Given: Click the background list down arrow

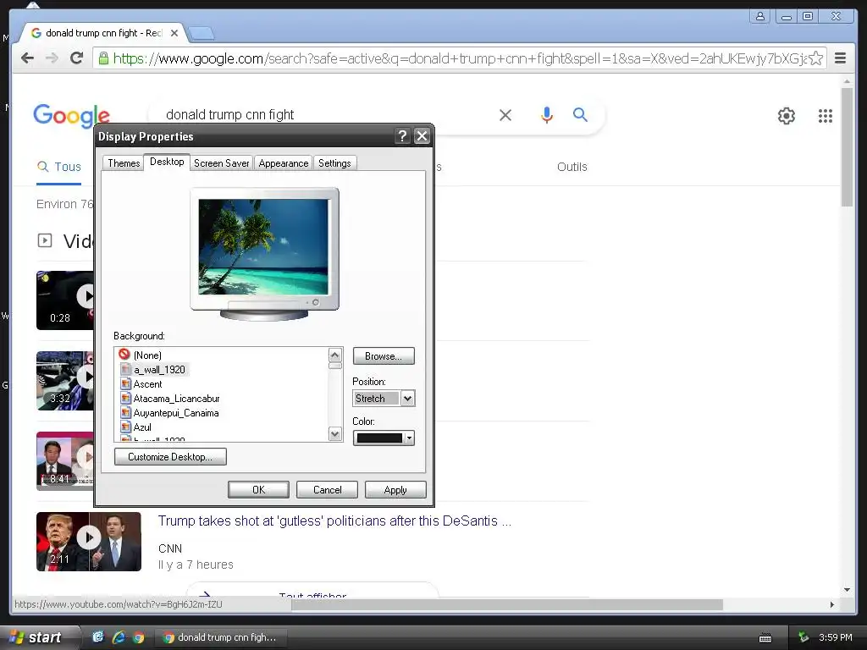Looking at the screenshot, I should pos(335,433).
